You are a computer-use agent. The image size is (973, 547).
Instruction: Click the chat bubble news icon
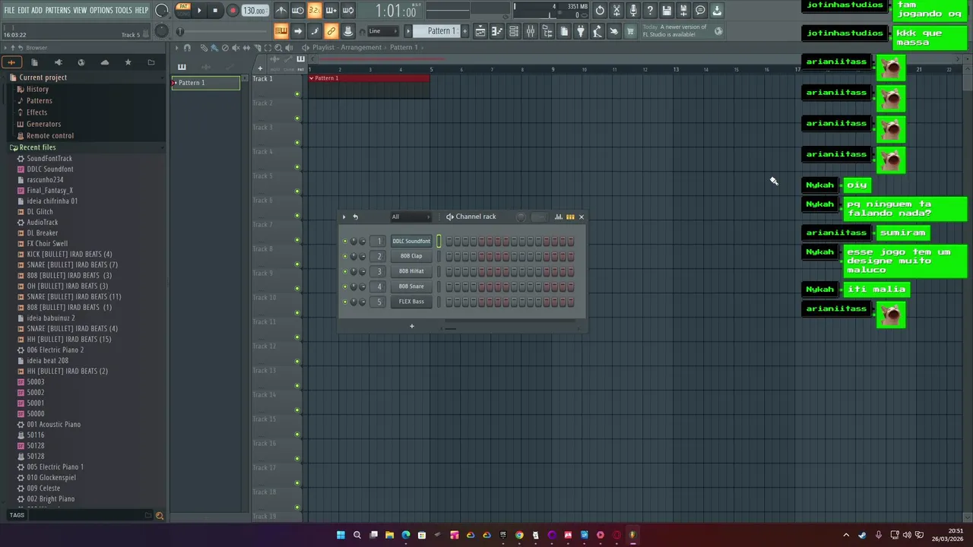(700, 11)
